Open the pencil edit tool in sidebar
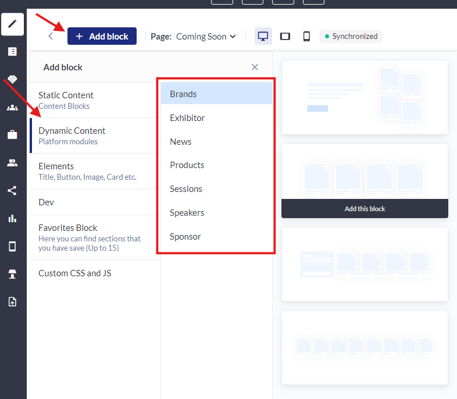Image resolution: width=457 pixels, height=399 pixels. tap(12, 24)
